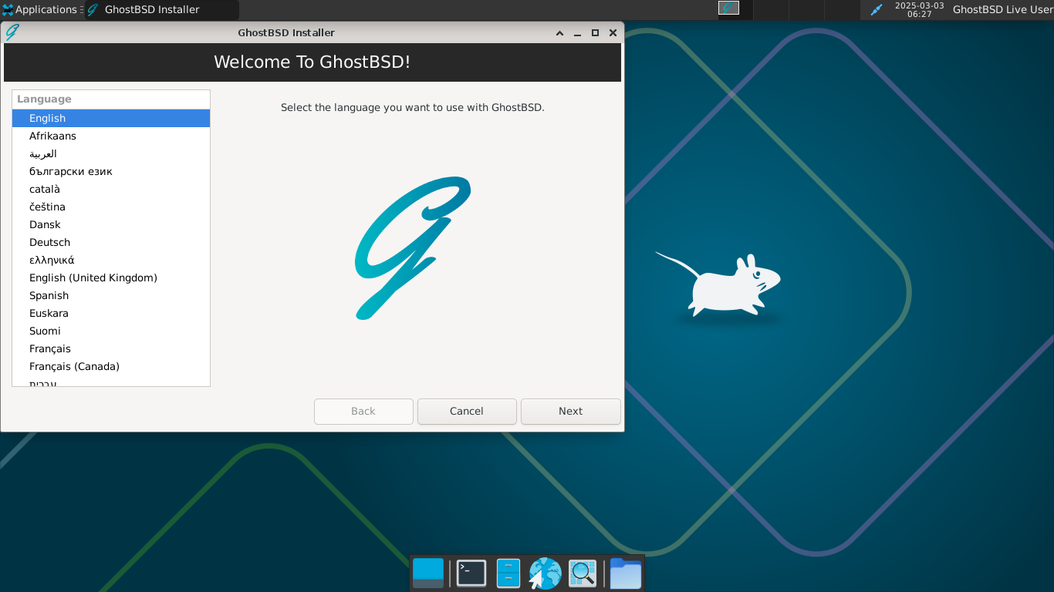Launch the Web Browser globe icon
Screen dimensions: 1054x592
[x=545, y=573]
